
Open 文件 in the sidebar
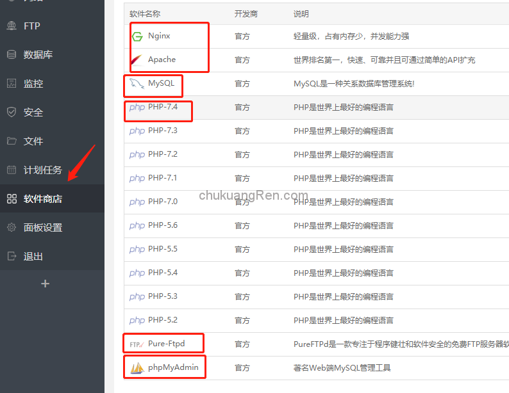tap(33, 141)
